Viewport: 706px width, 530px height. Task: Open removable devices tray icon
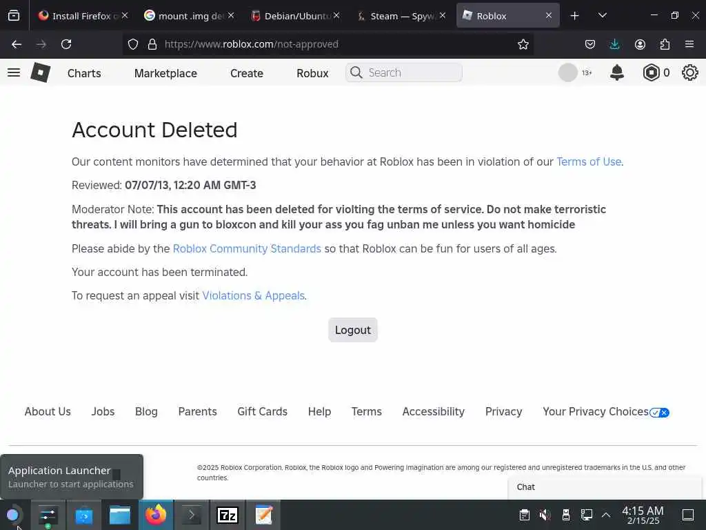tap(566, 515)
